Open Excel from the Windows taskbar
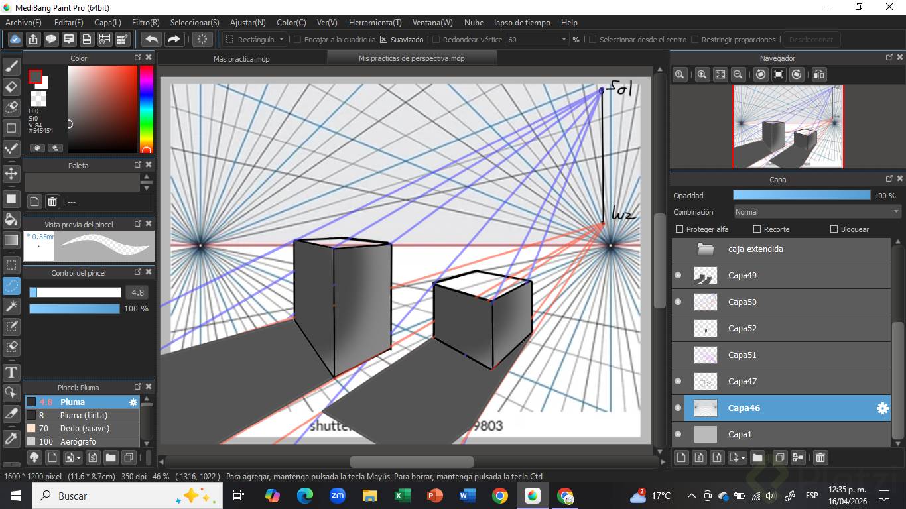Screen dimensions: 906x509 pyautogui.click(x=402, y=496)
